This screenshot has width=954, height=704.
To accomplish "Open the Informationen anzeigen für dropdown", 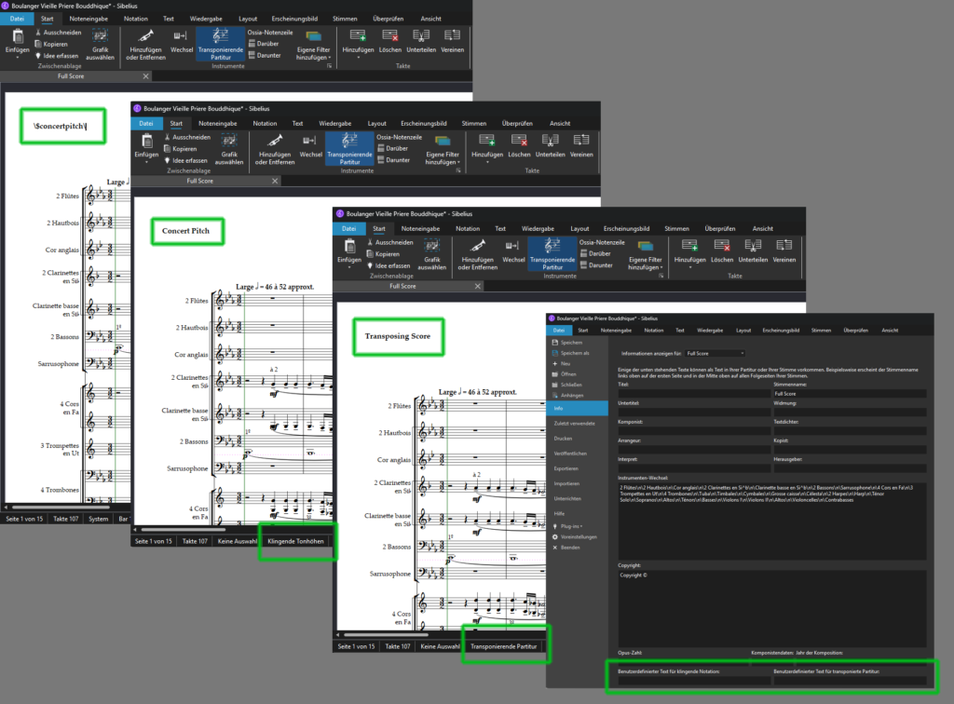I will [715, 353].
